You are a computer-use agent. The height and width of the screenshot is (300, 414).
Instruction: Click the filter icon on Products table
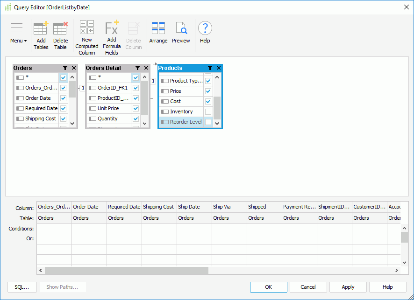pos(209,68)
